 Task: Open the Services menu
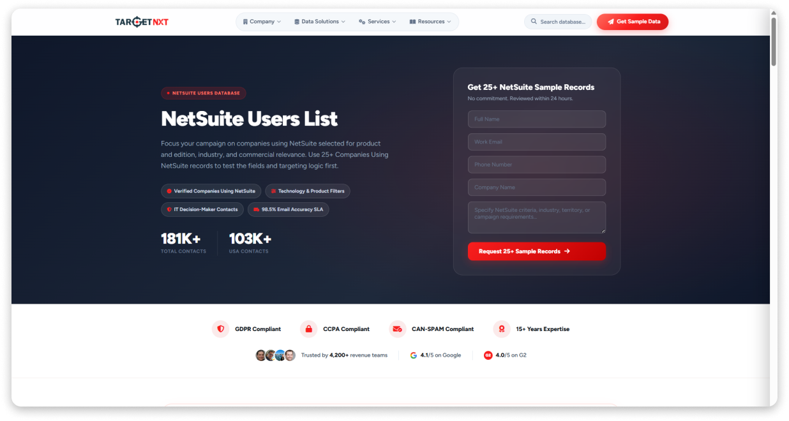(377, 22)
